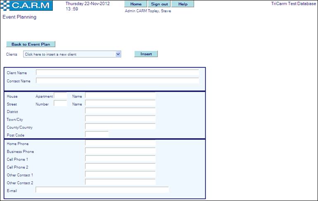
Task: Go back to Event Plan
Action: tap(31, 44)
